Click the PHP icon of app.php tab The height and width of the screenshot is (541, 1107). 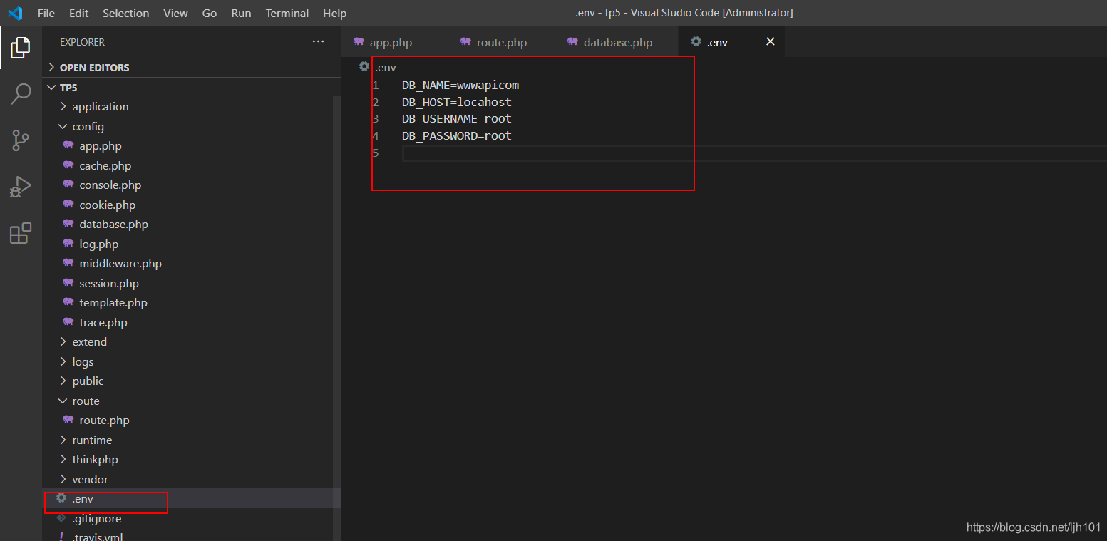coord(359,42)
